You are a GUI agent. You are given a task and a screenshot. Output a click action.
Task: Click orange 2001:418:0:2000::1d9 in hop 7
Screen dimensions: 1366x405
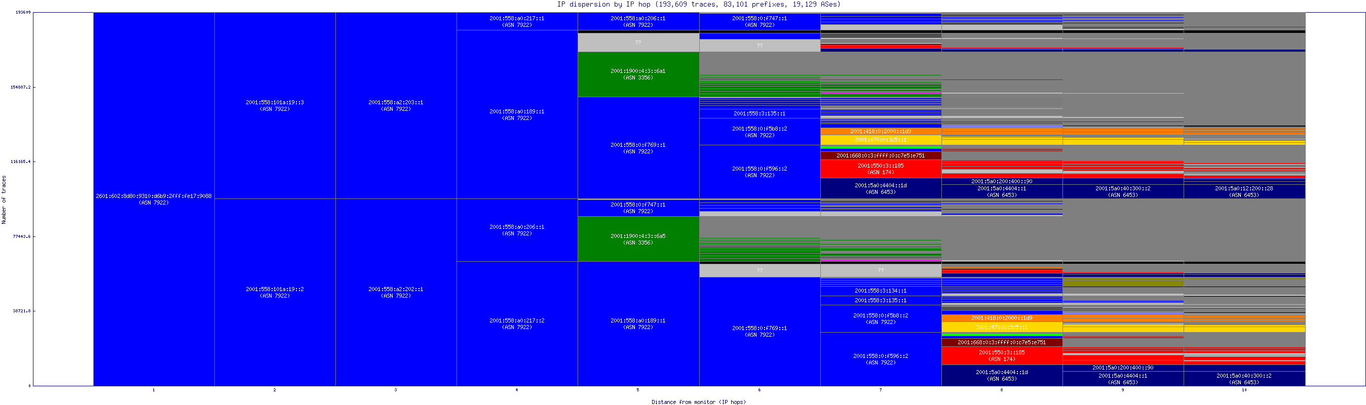tap(881, 132)
